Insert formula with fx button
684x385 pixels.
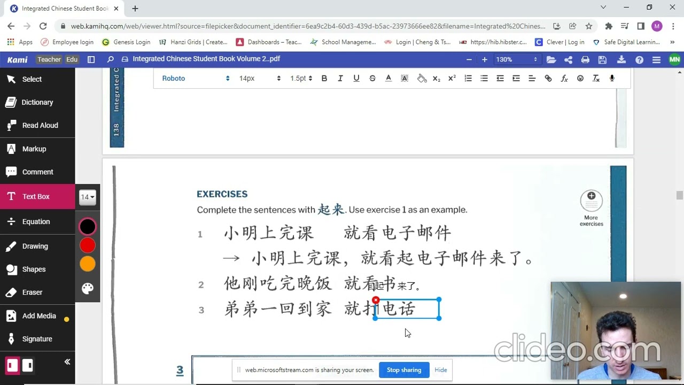564,78
